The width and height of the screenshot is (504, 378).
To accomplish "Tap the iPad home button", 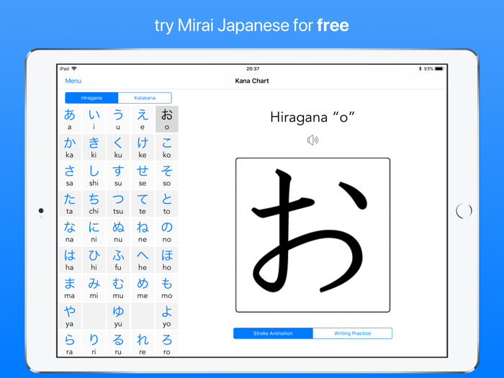I will pyautogui.click(x=464, y=211).
